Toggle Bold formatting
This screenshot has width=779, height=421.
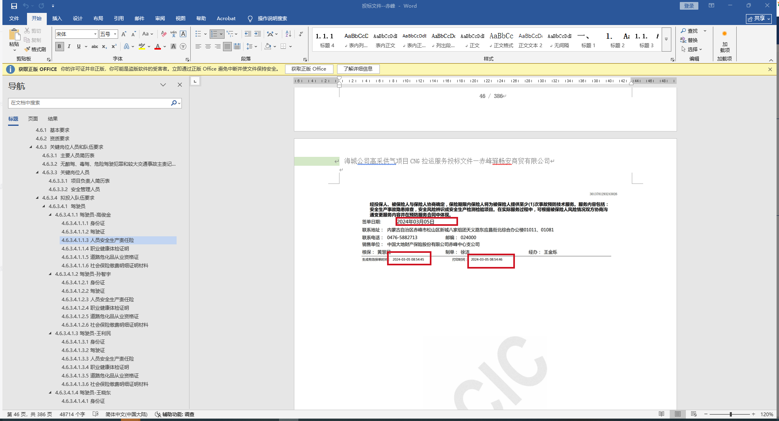59,46
